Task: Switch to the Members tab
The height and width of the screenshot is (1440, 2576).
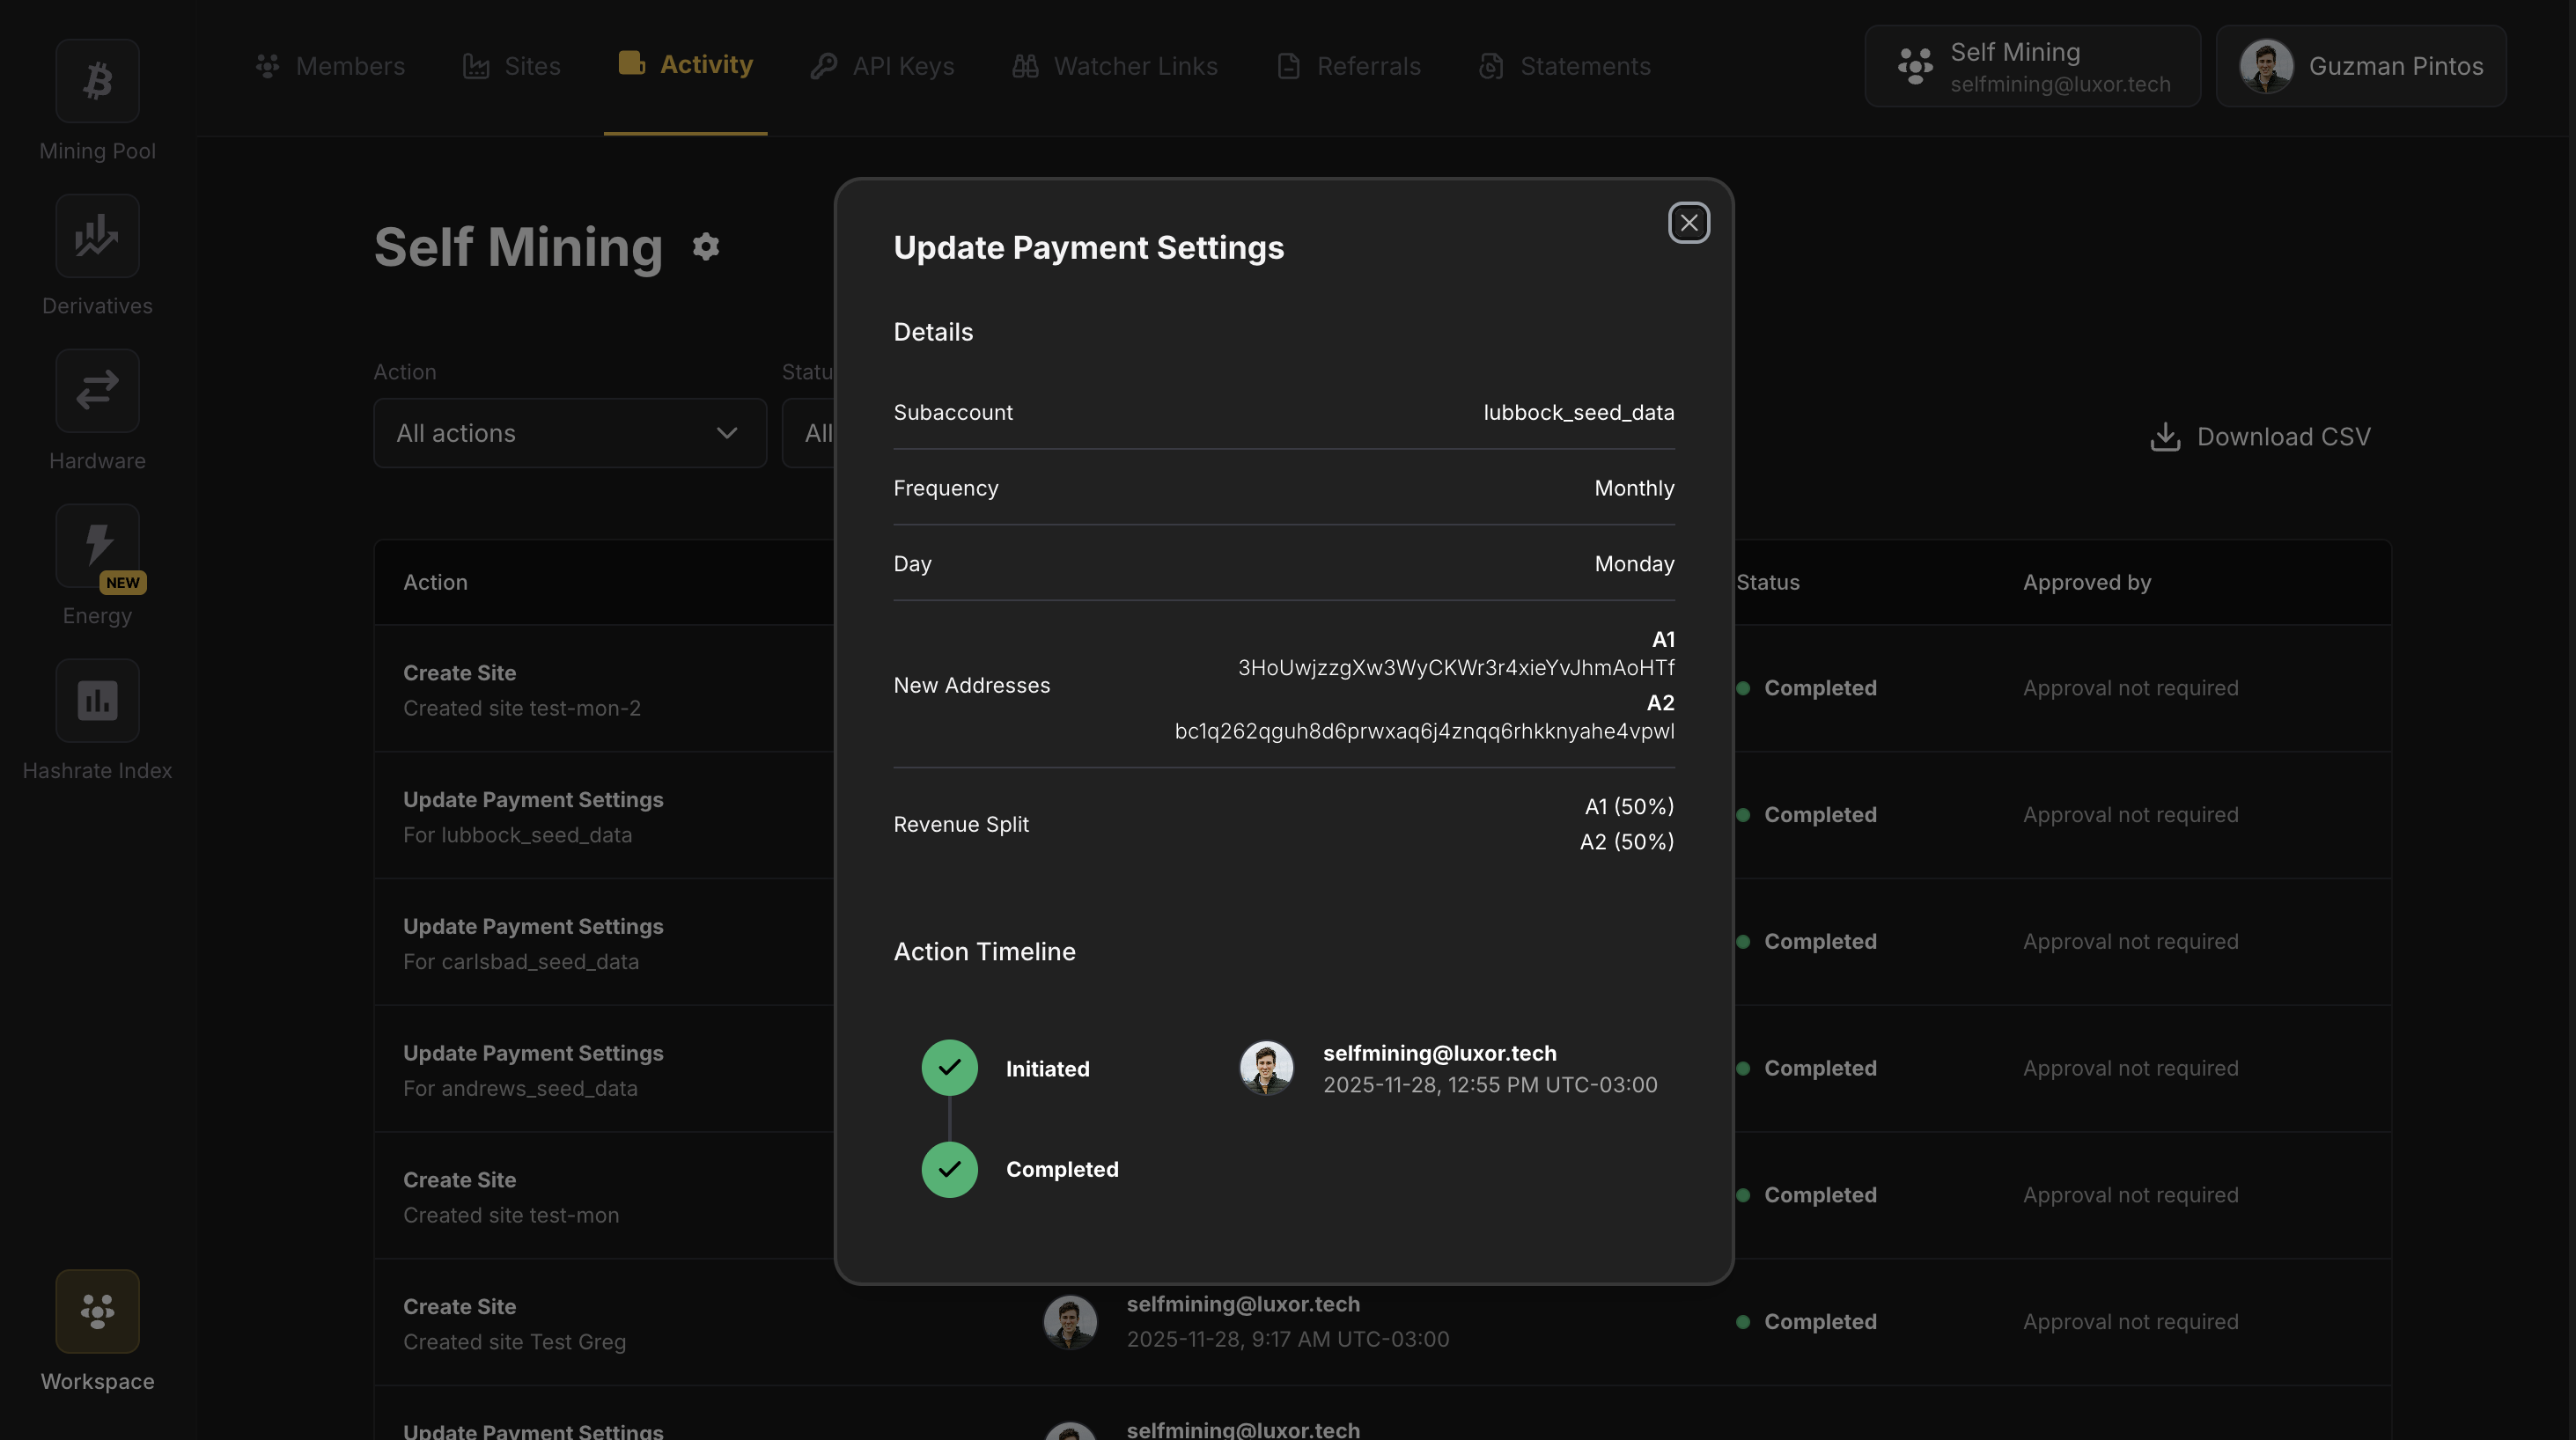Action: pyautogui.click(x=330, y=66)
